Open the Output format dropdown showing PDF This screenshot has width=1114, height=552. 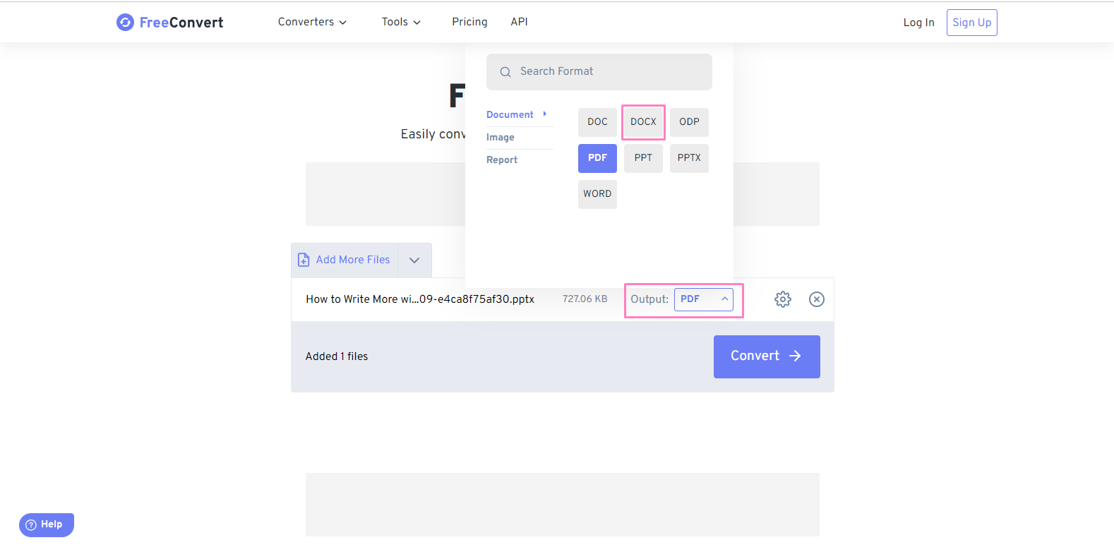703,299
